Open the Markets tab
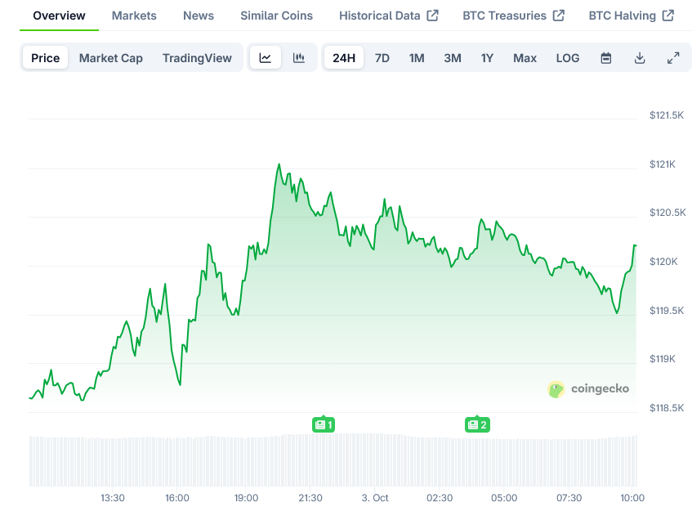692x516 pixels. (x=134, y=16)
